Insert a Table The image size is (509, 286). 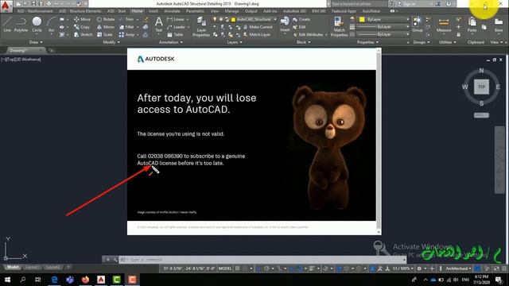tap(175, 34)
